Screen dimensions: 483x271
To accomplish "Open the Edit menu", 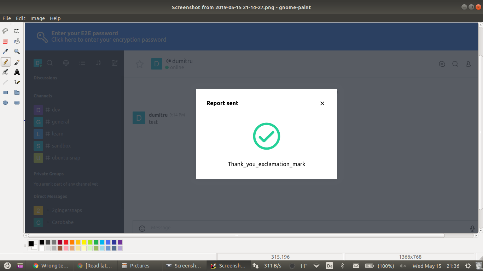I will 21,18.
